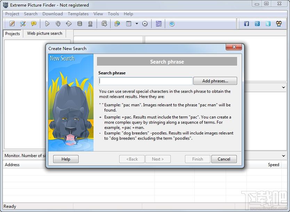Cancel the Create New Search dialog

[x=224, y=159]
